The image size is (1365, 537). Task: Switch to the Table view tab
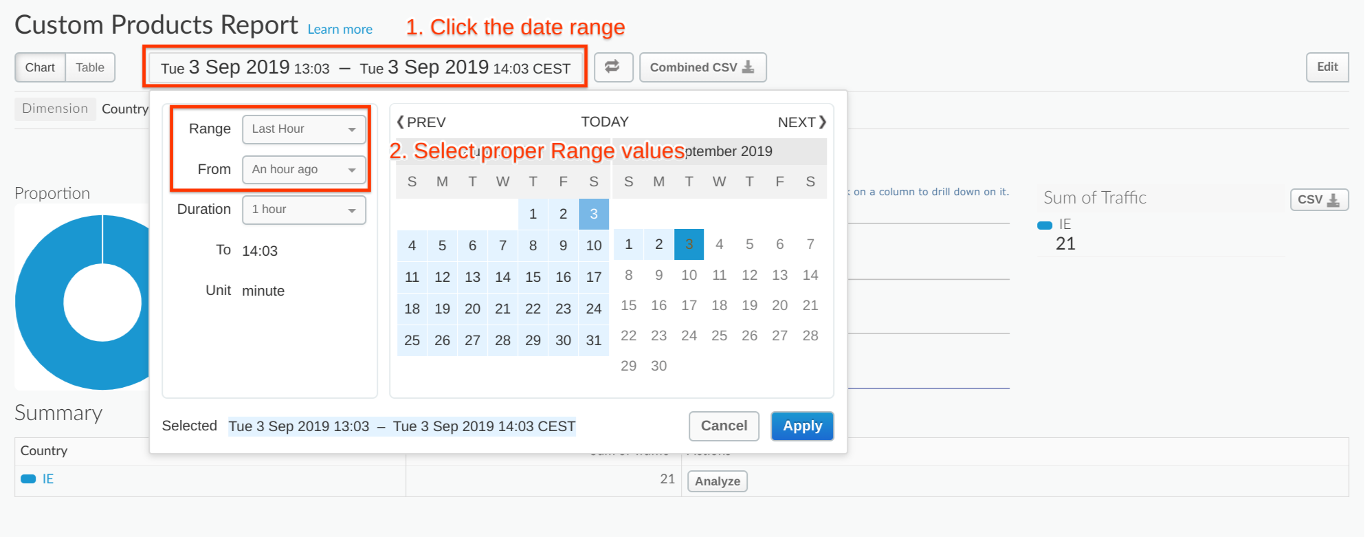[x=90, y=67]
